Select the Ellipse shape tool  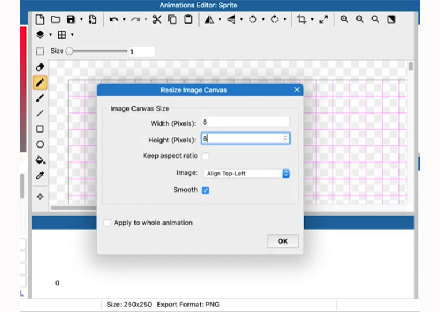(x=40, y=144)
